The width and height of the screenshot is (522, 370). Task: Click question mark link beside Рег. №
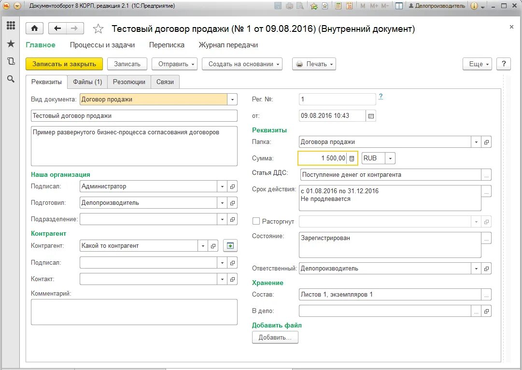381,97
